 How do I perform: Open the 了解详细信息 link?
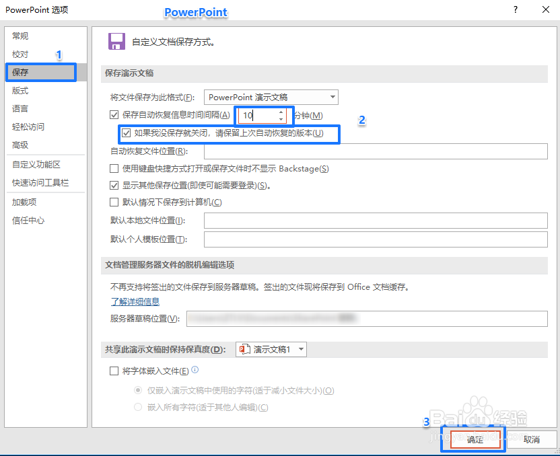coord(135,302)
